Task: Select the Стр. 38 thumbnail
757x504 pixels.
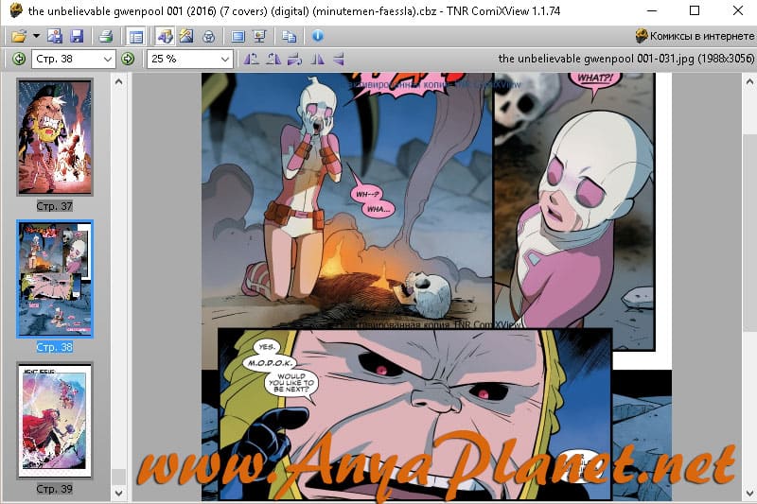Action: pyautogui.click(x=55, y=279)
